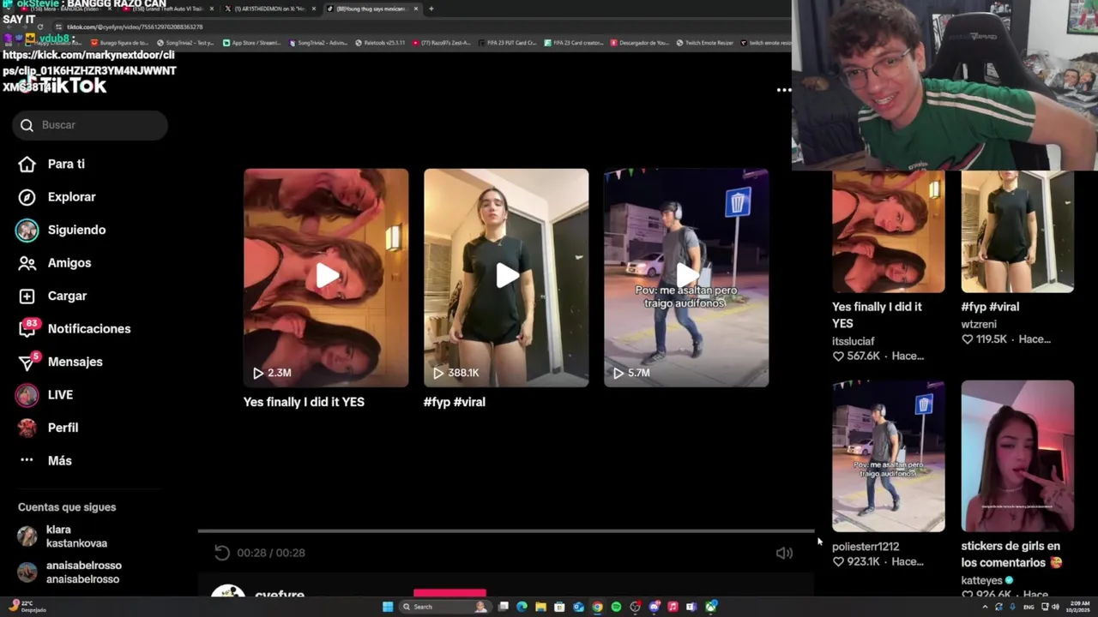Open the Windows Start menu

point(388,607)
